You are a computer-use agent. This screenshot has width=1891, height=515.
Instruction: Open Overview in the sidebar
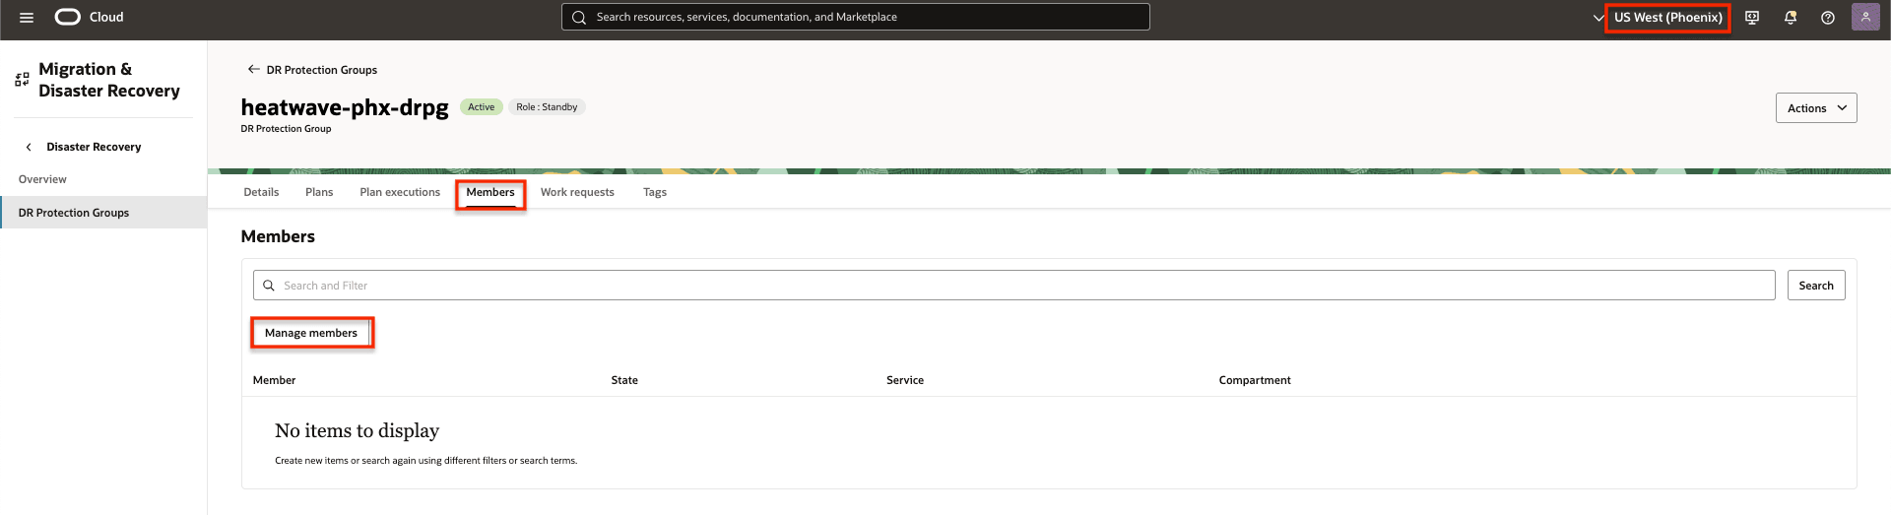(42, 179)
